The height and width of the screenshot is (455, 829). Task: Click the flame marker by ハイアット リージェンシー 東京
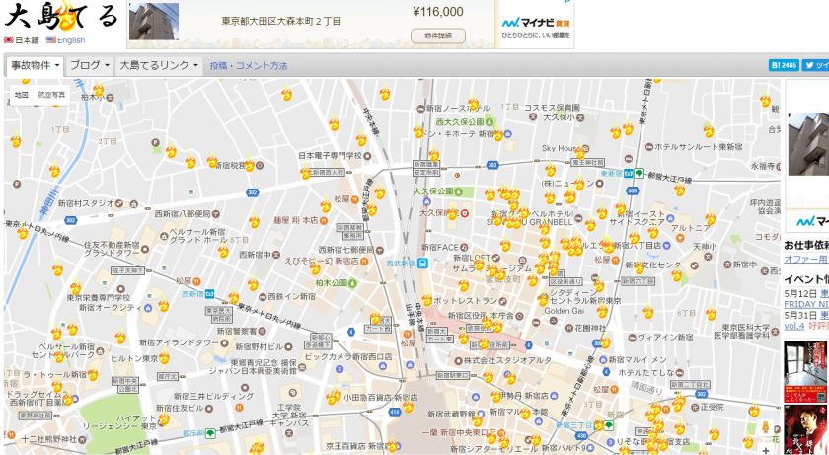click(164, 418)
